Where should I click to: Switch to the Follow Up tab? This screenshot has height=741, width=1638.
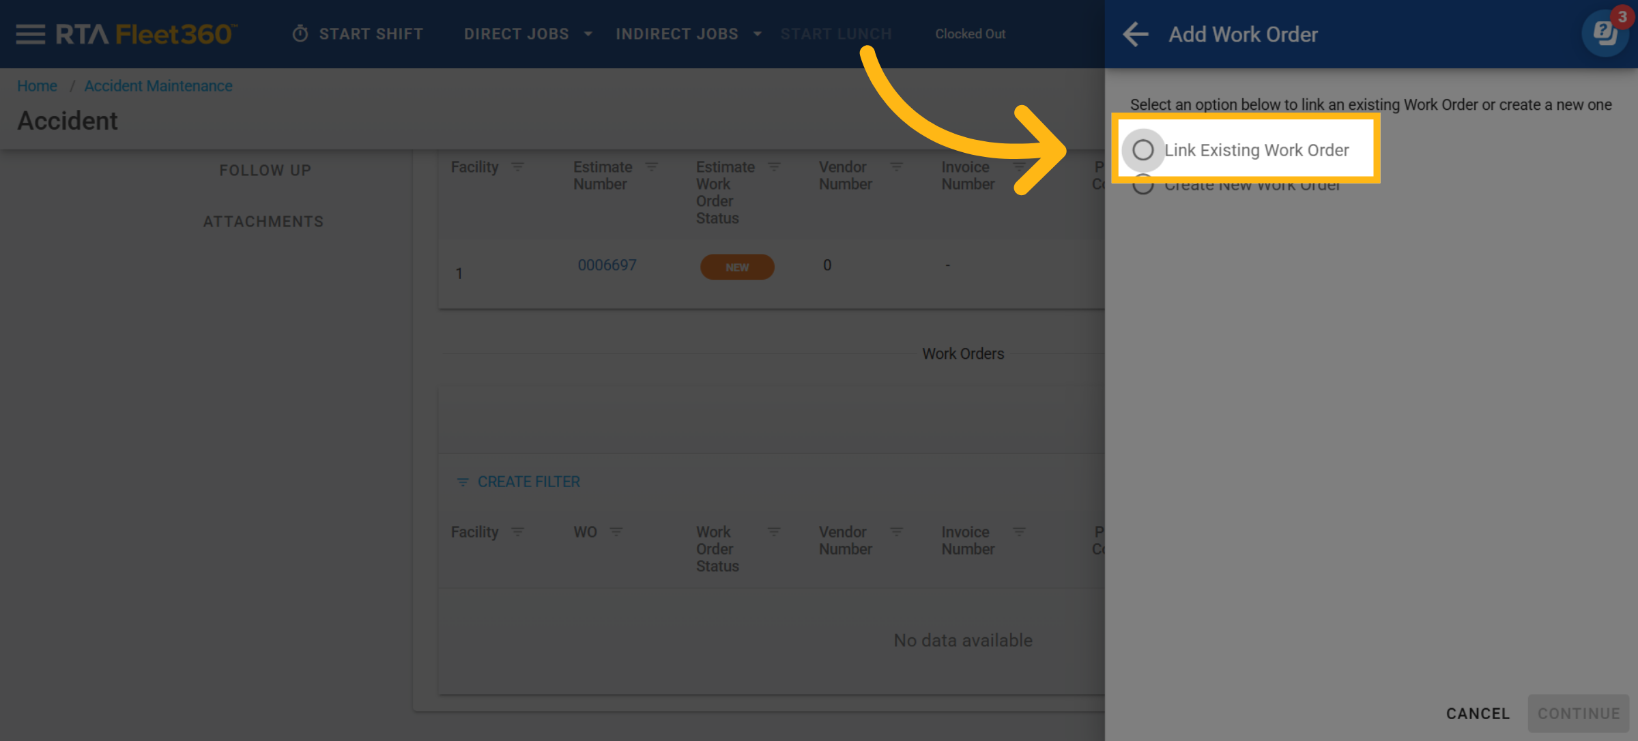click(265, 171)
